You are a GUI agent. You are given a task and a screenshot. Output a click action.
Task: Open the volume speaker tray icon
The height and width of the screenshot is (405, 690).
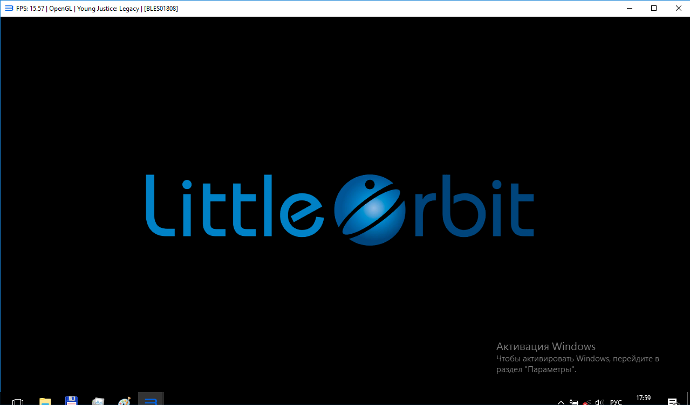tap(599, 402)
